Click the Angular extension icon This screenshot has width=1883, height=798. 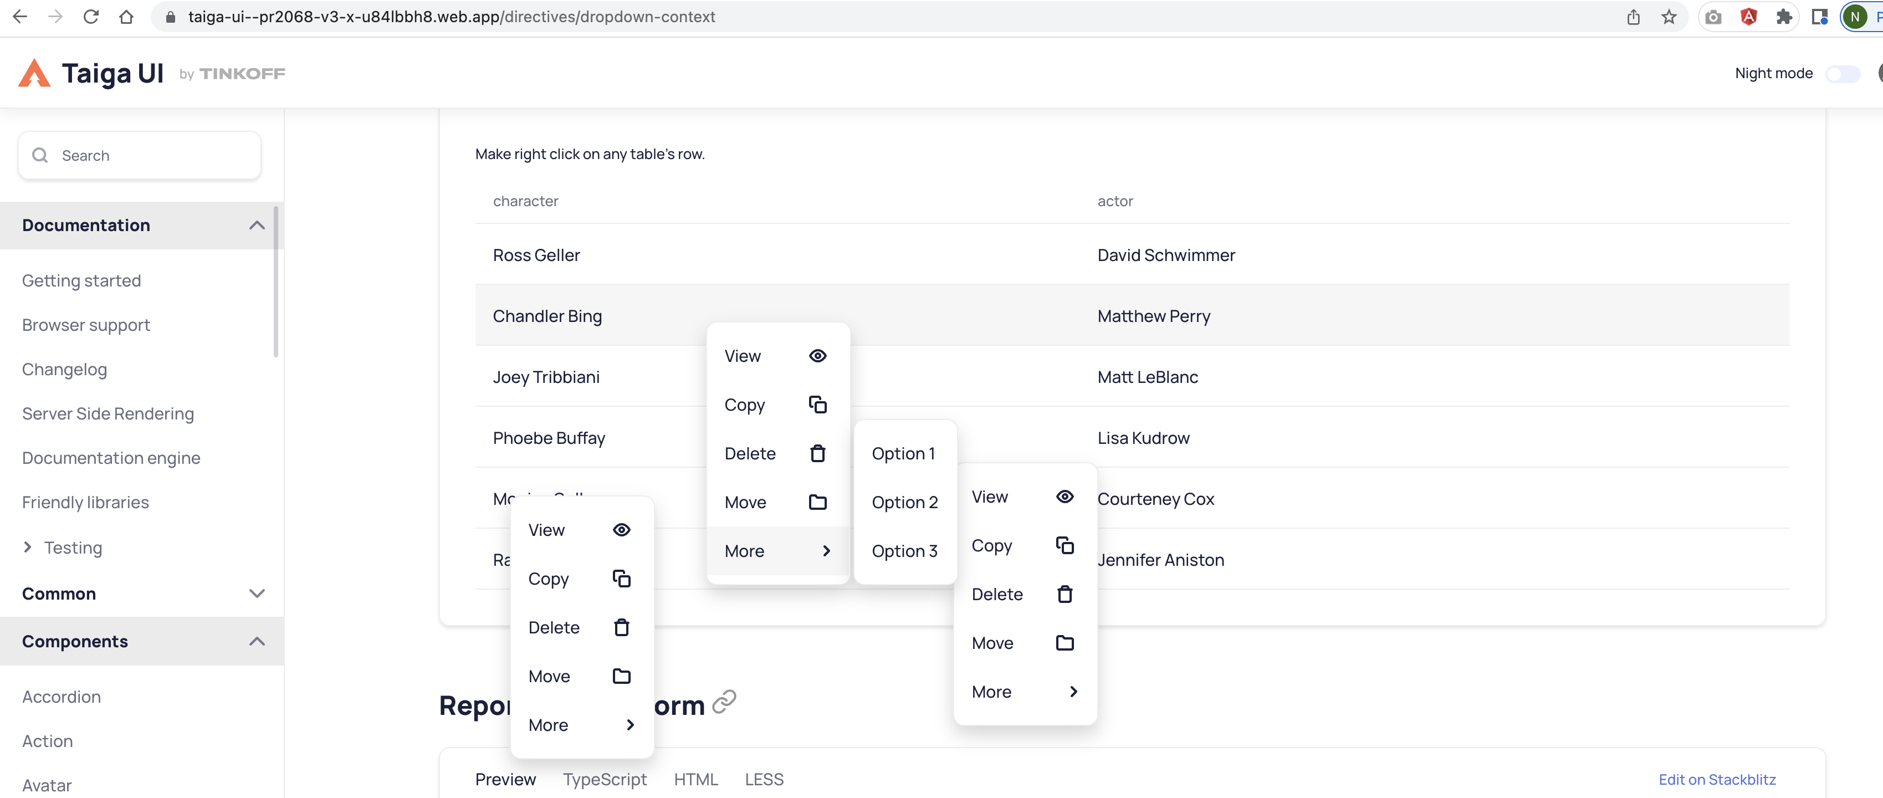coord(1748,17)
